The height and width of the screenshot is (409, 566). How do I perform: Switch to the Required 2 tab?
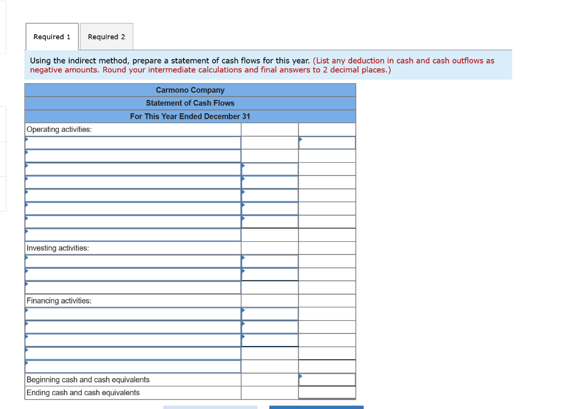(106, 36)
